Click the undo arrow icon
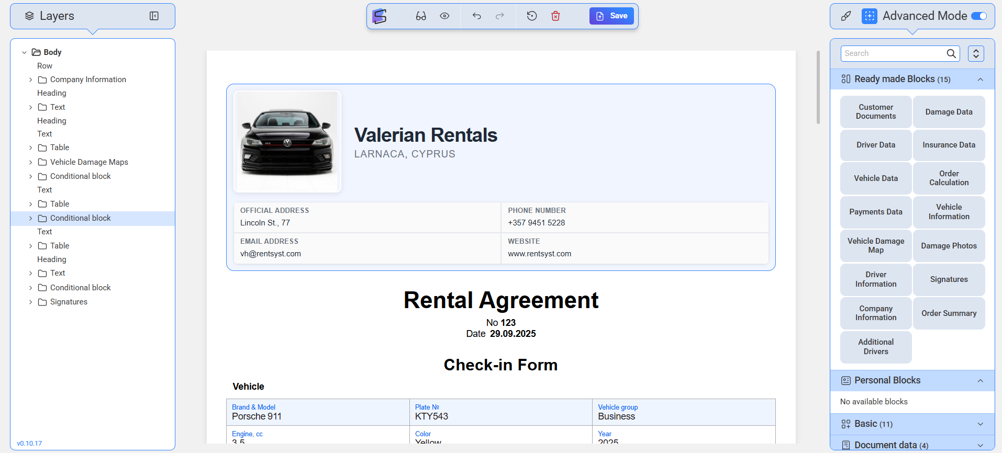The width and height of the screenshot is (1002, 453). click(x=476, y=16)
